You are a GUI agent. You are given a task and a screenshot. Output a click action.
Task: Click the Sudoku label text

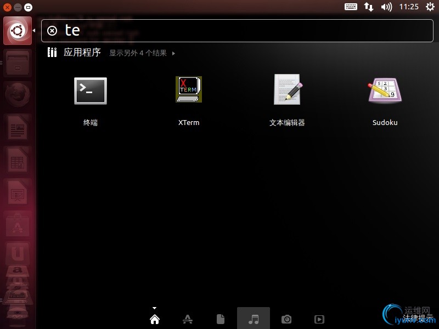[385, 122]
